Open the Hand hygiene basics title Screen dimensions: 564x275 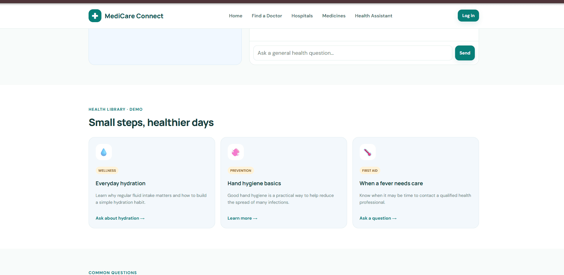click(254, 183)
